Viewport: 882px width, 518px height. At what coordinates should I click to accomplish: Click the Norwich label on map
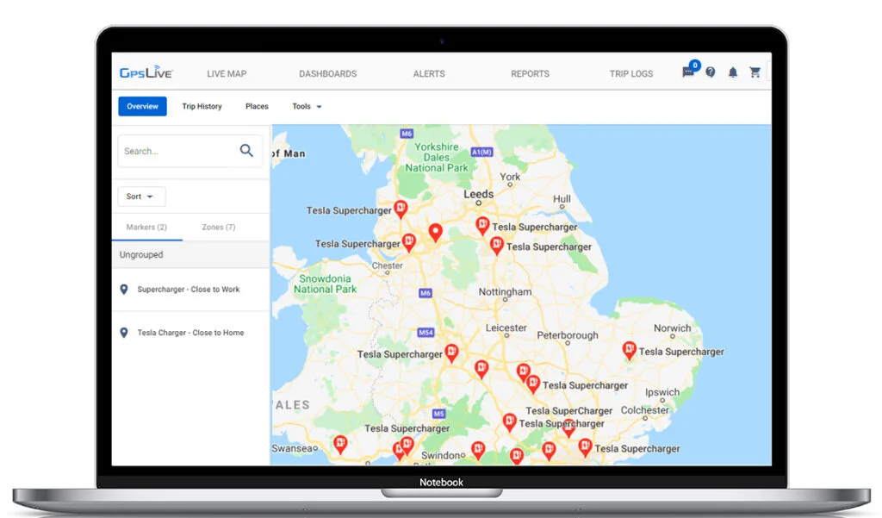click(x=672, y=328)
